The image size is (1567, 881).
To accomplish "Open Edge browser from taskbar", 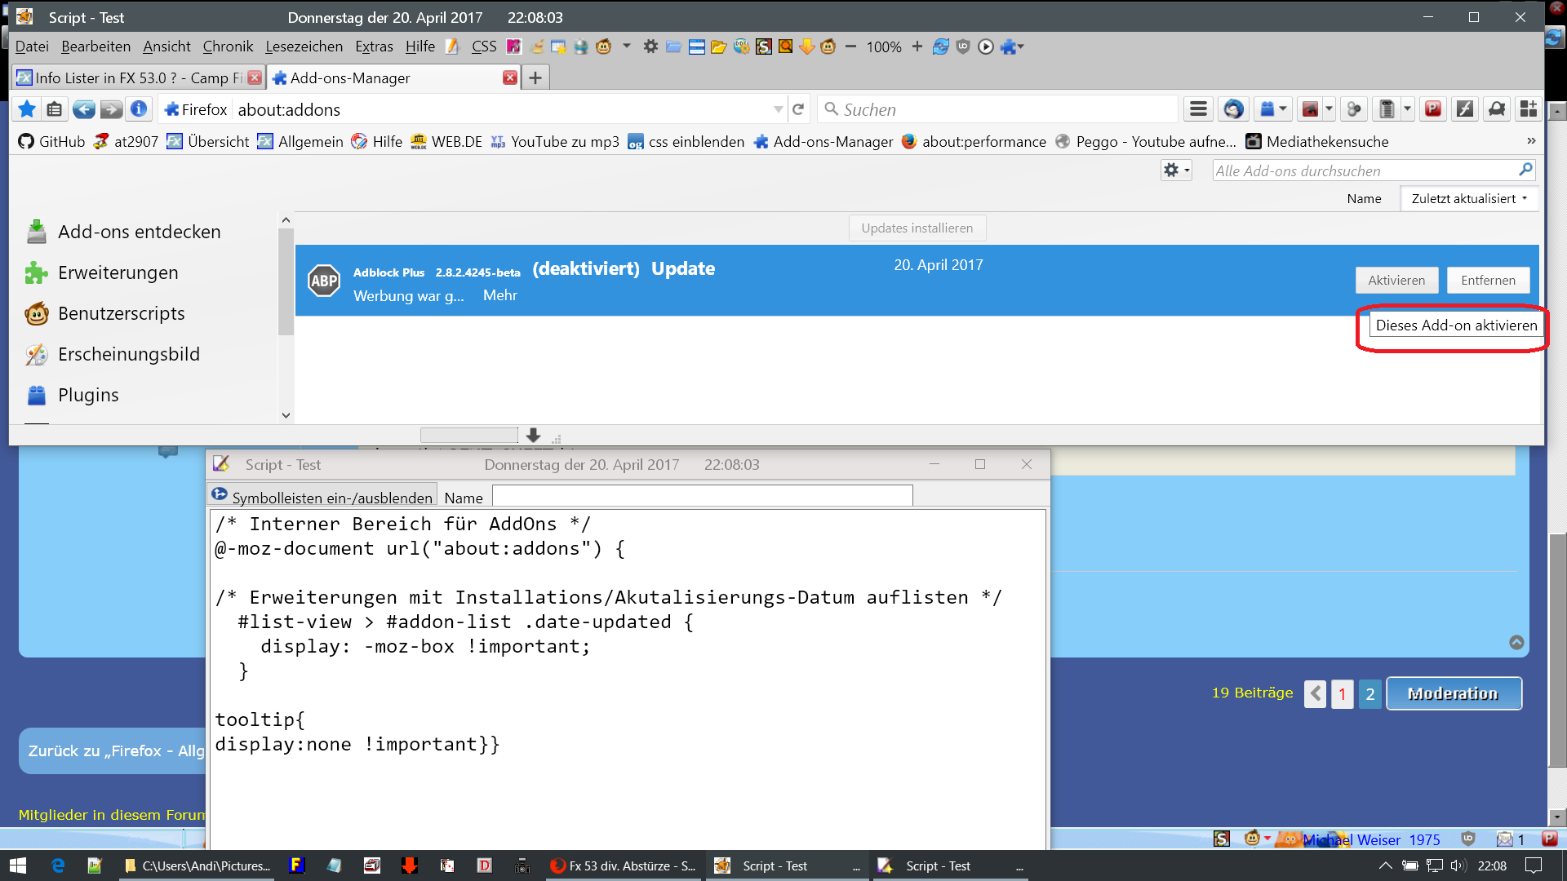I will 58,866.
